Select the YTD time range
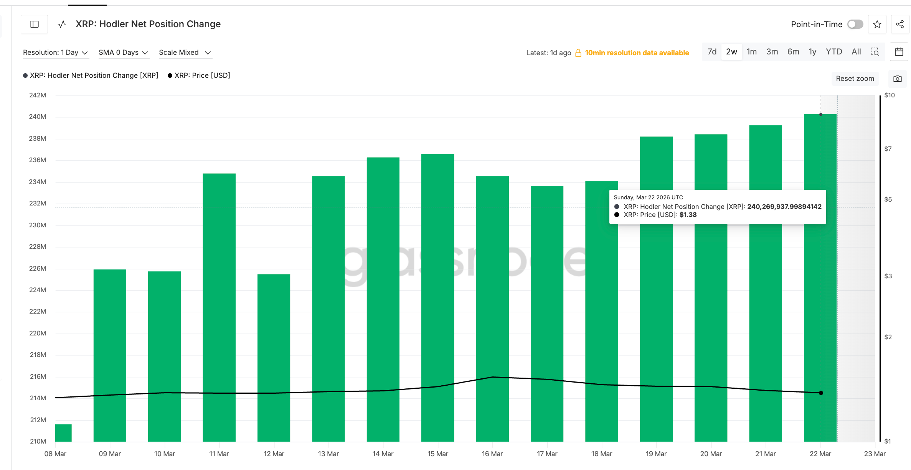Viewport: 911px width, 470px height. 833,52
